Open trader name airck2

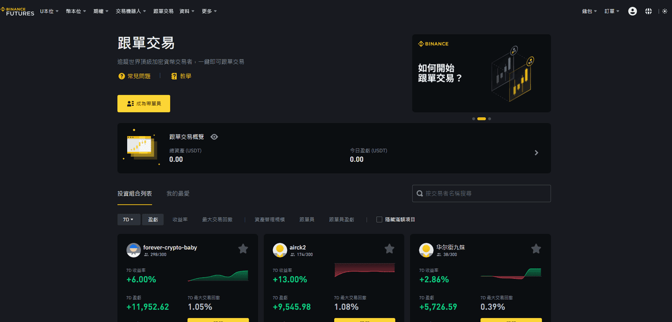click(x=298, y=247)
